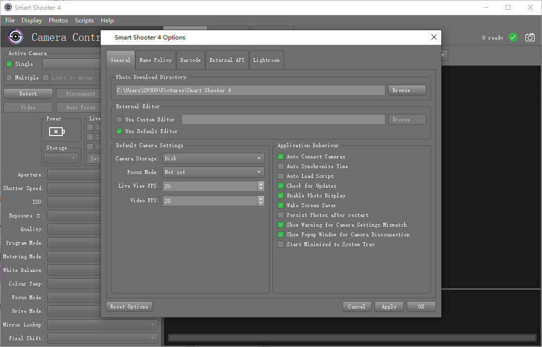Image resolution: width=542 pixels, height=347 pixels.
Task: Click the green ready status checkmark icon
Action: coord(513,38)
